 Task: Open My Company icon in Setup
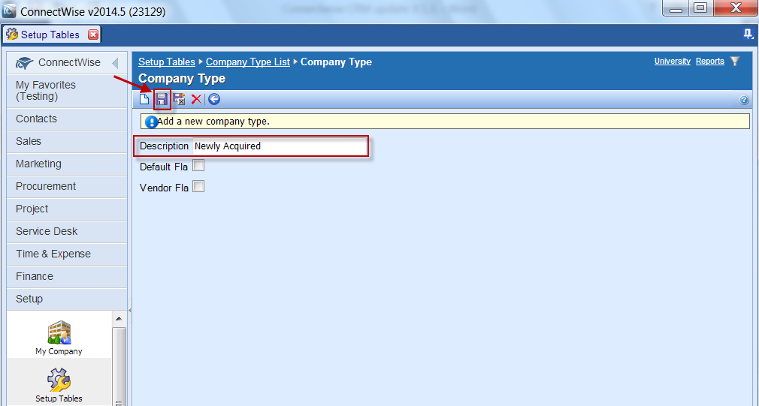[59, 338]
